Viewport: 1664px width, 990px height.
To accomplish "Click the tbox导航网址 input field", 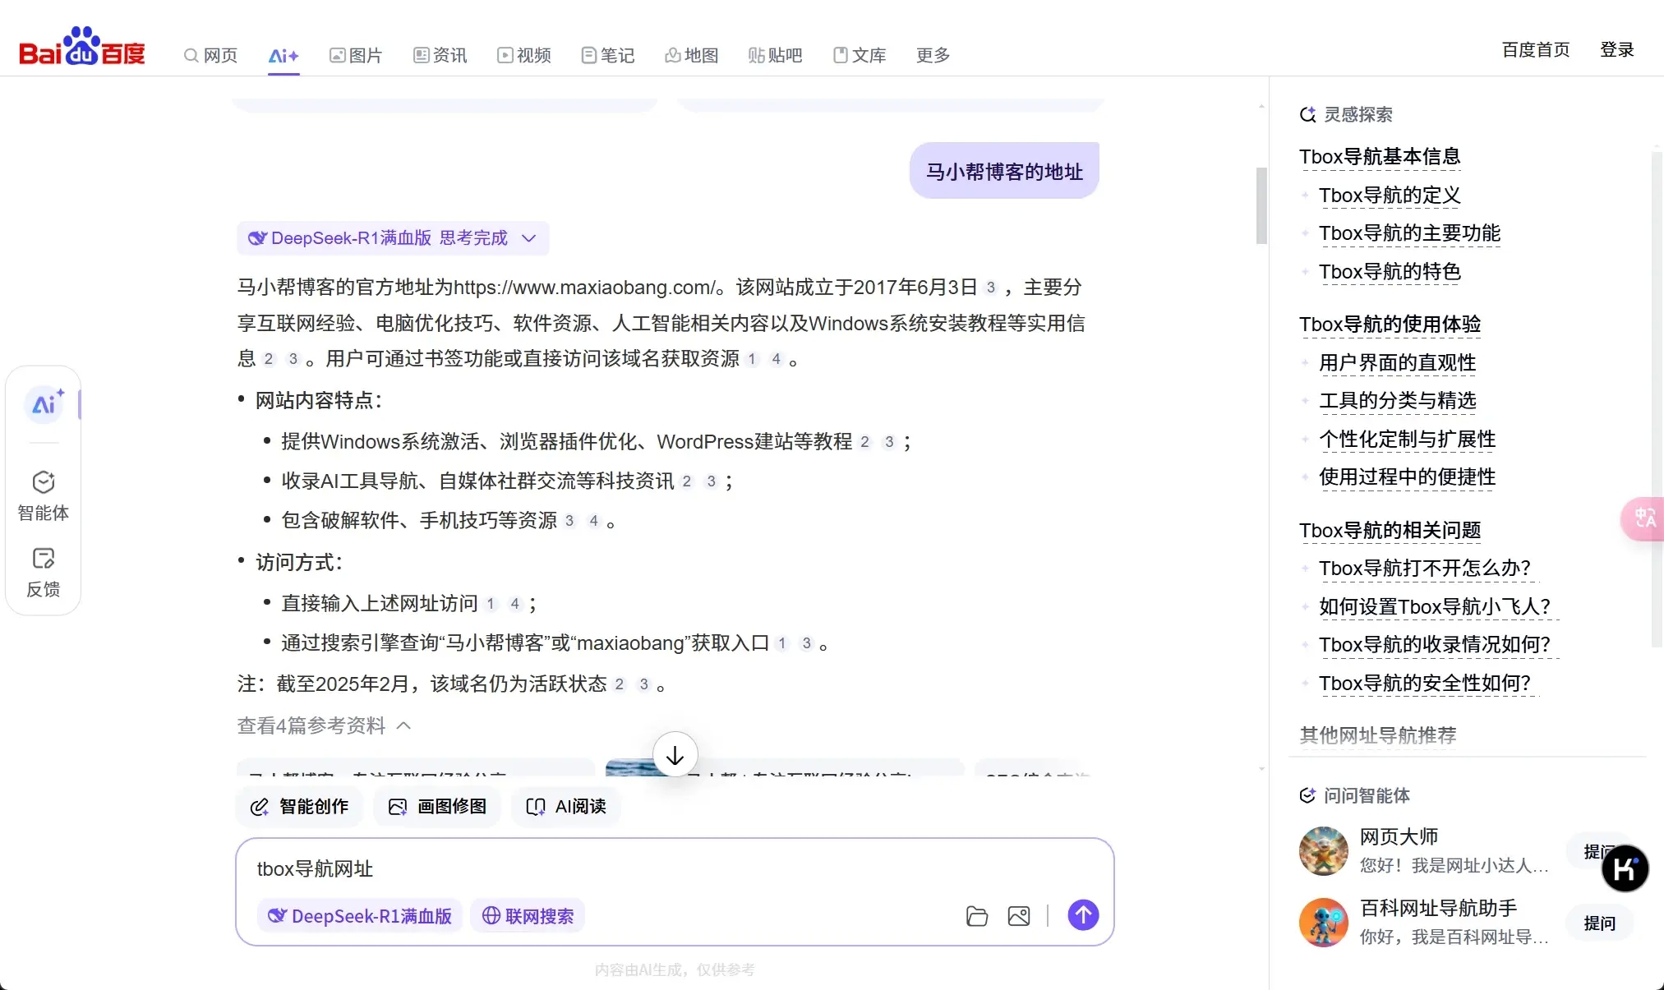I will [674, 869].
